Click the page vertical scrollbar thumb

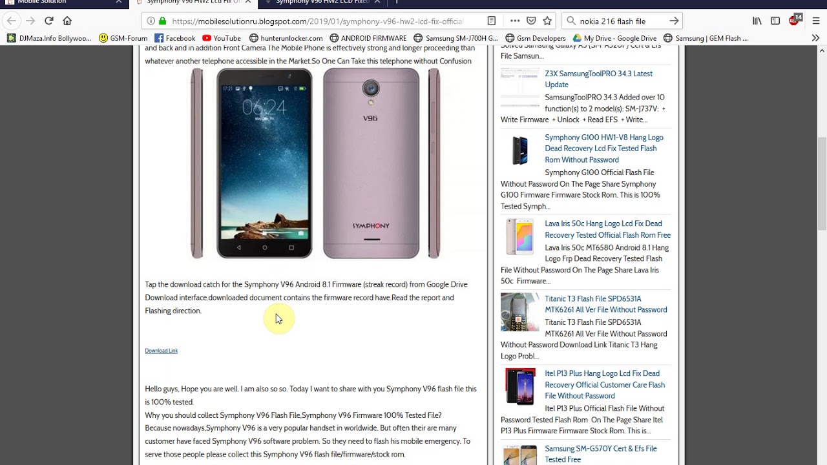[822, 183]
